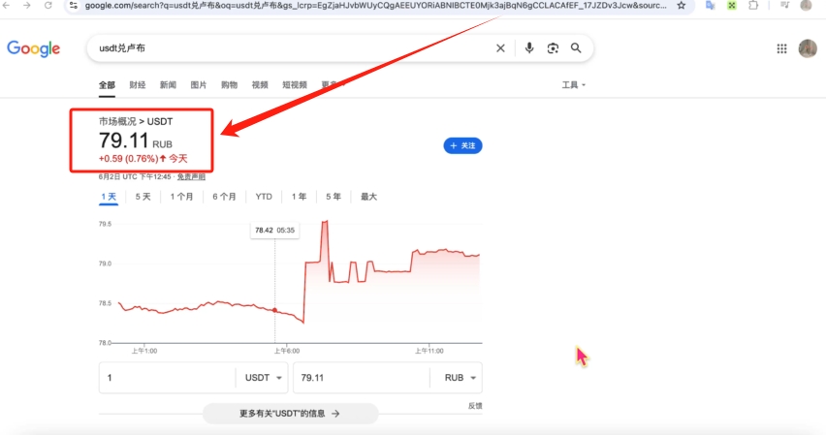
Task: Click the red data point on the chart
Action: click(274, 310)
